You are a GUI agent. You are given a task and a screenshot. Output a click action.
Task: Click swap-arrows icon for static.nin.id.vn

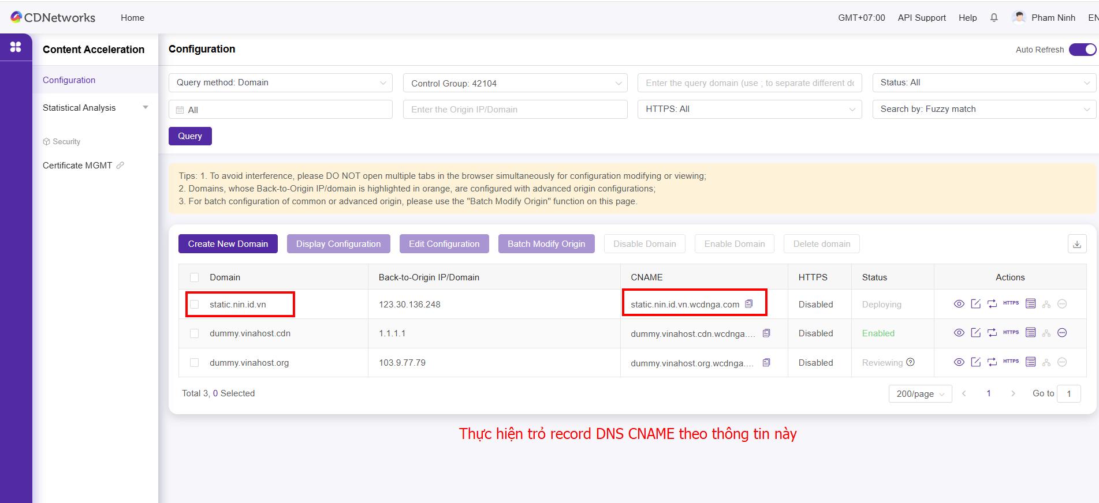992,304
